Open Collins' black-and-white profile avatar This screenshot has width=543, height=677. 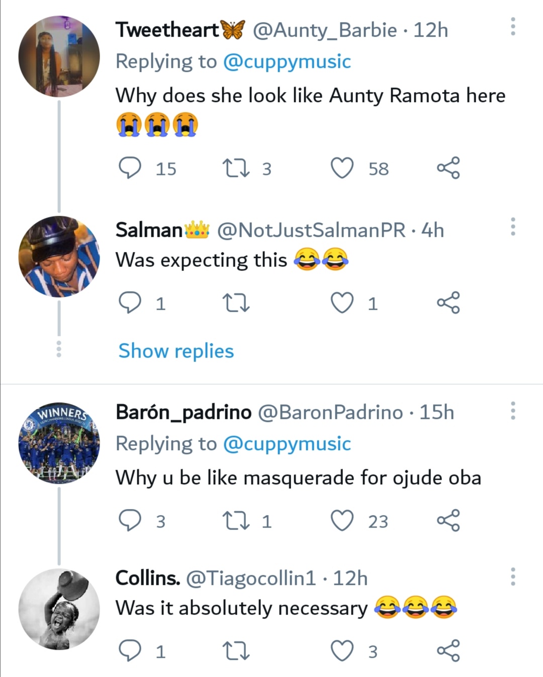[59, 609]
